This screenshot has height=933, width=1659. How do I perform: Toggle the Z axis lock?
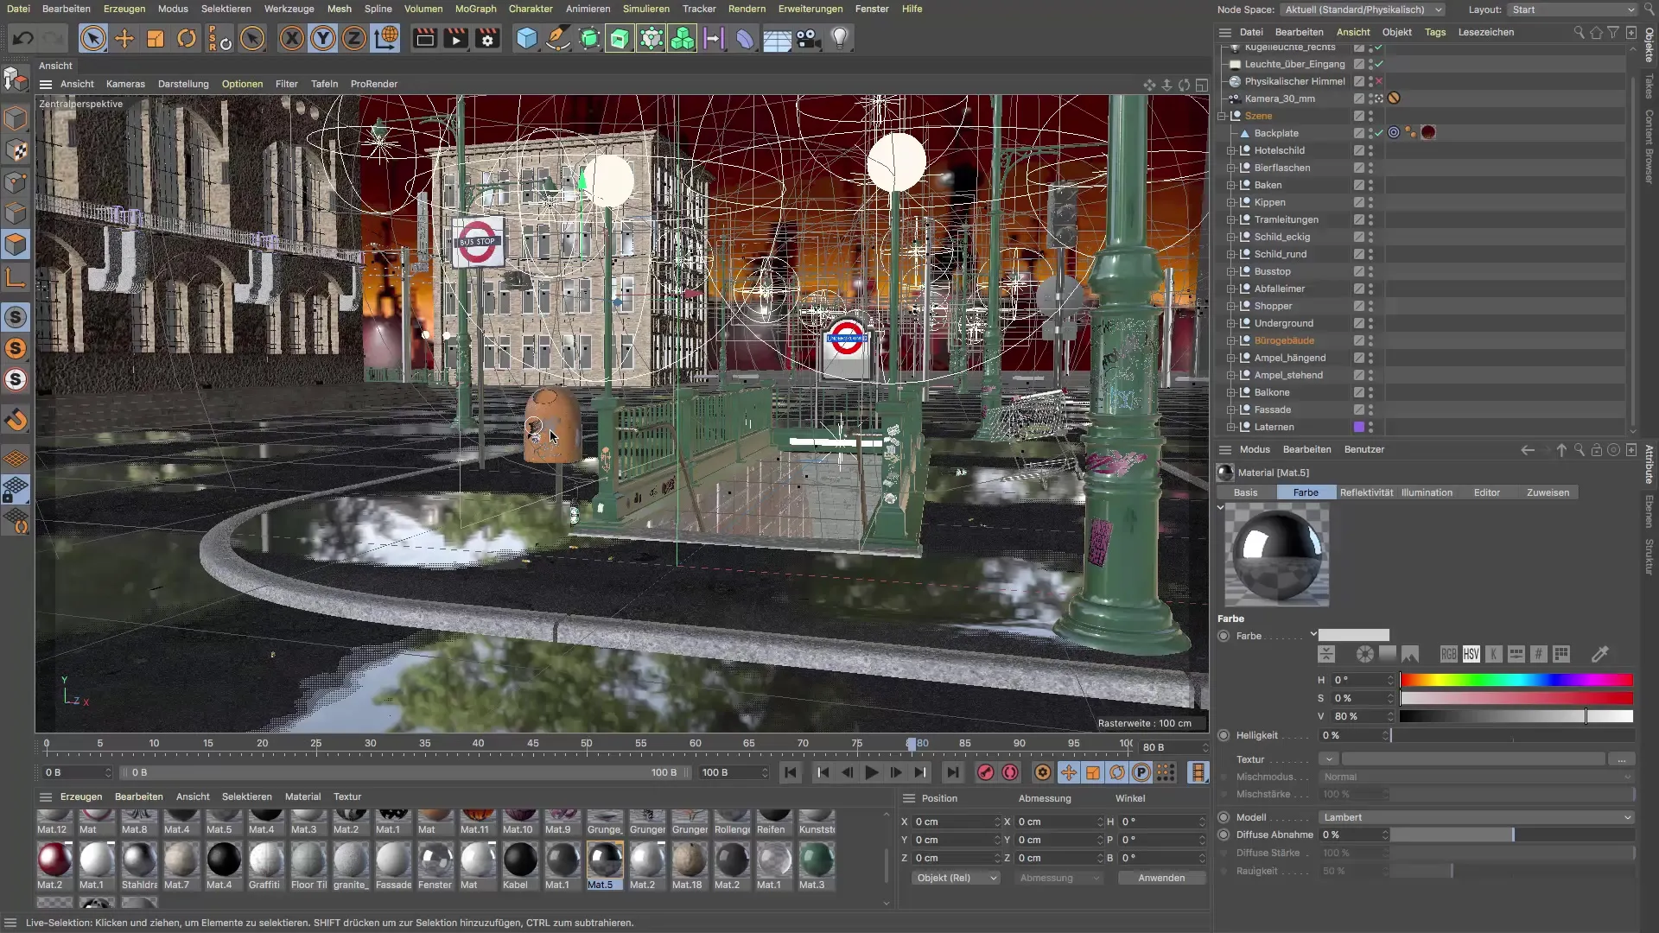(354, 39)
